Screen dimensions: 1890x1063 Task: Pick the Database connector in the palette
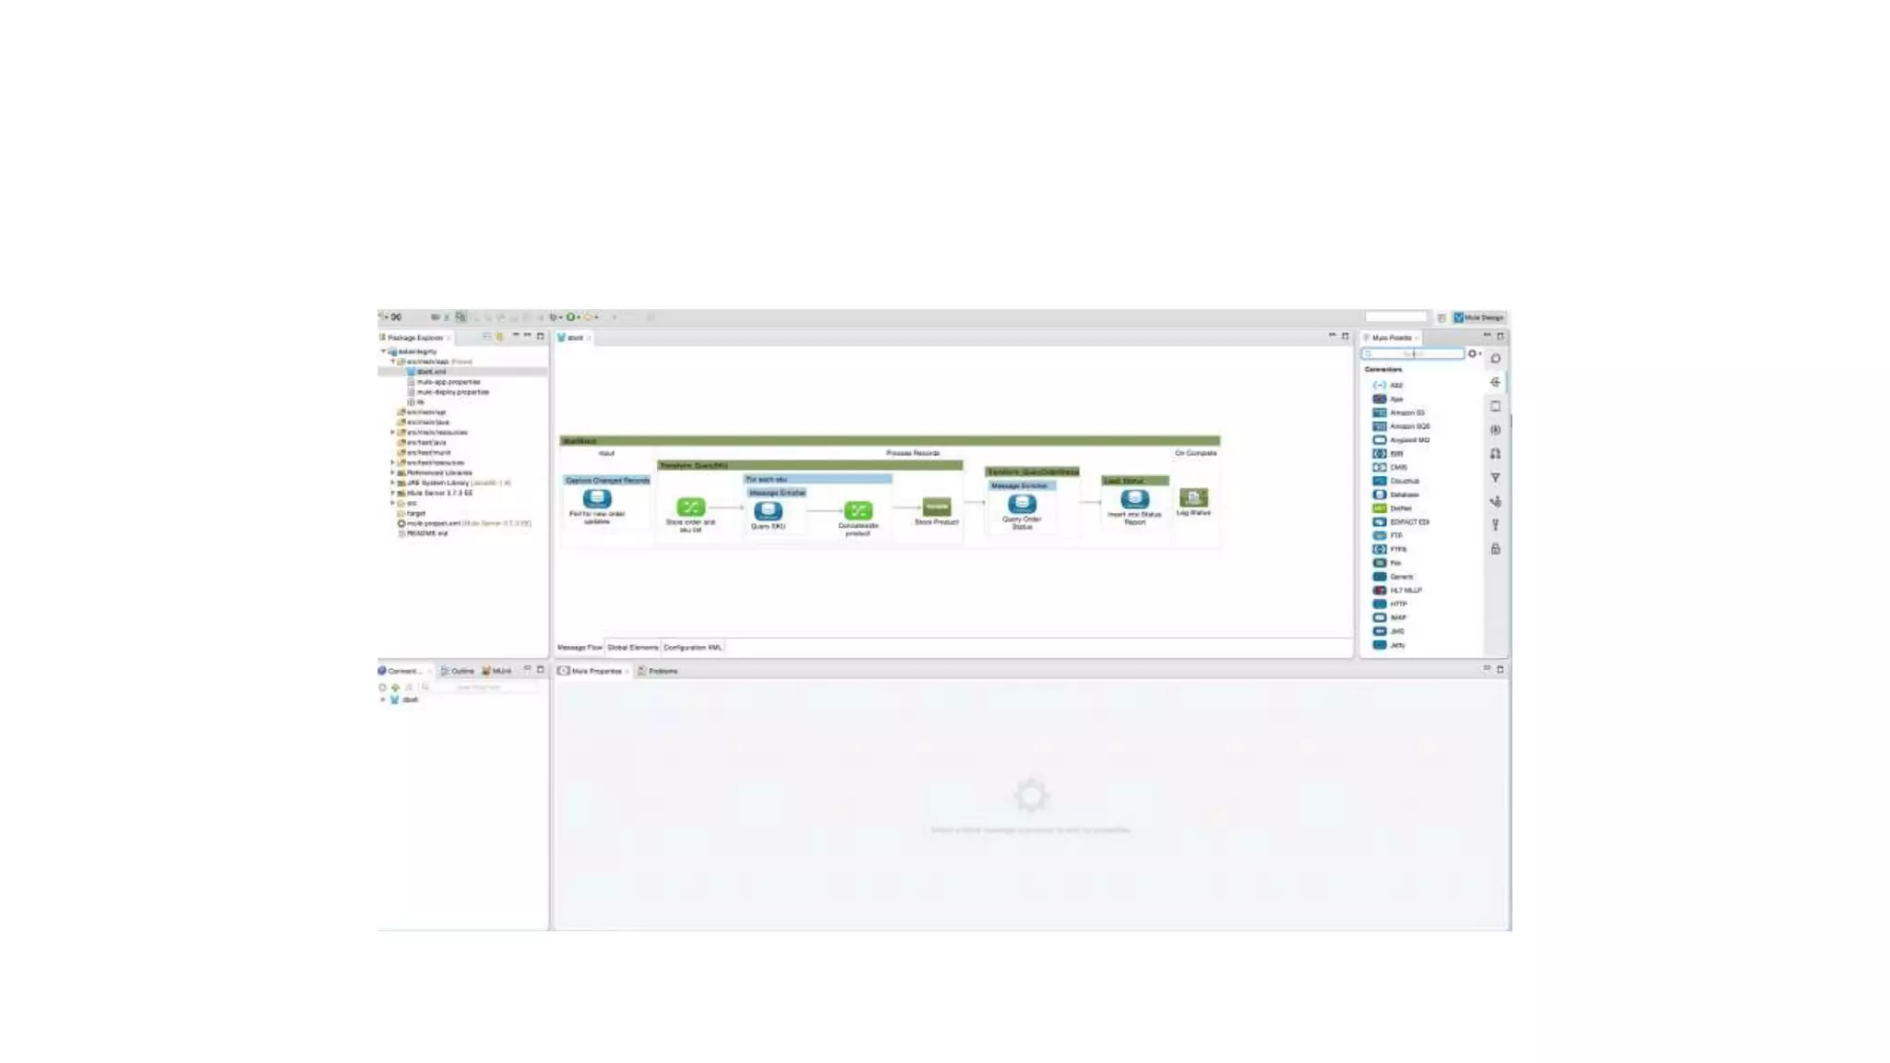(1403, 495)
